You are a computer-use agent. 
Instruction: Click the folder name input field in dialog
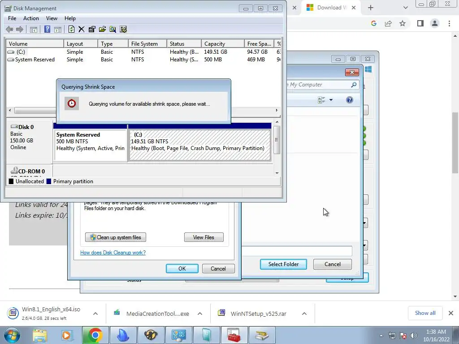coord(297,251)
